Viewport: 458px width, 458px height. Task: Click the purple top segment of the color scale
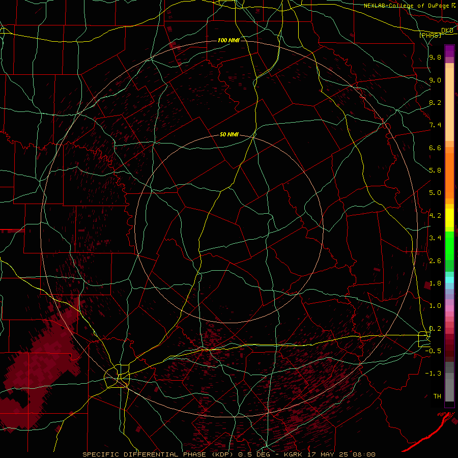(449, 51)
